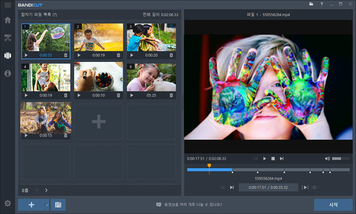Play the segment with bracketed play icon

coord(305,187)
